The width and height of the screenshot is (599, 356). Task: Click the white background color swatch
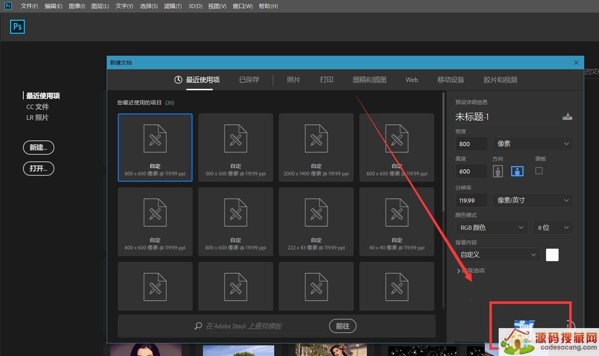click(x=552, y=255)
